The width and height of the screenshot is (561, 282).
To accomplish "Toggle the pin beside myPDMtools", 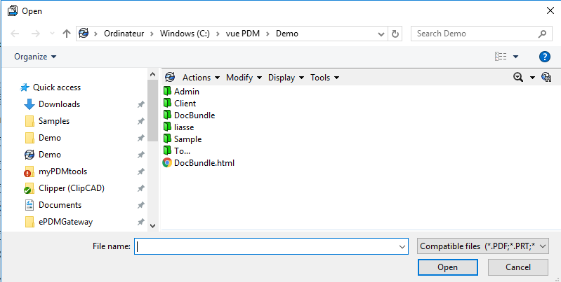I will [140, 171].
